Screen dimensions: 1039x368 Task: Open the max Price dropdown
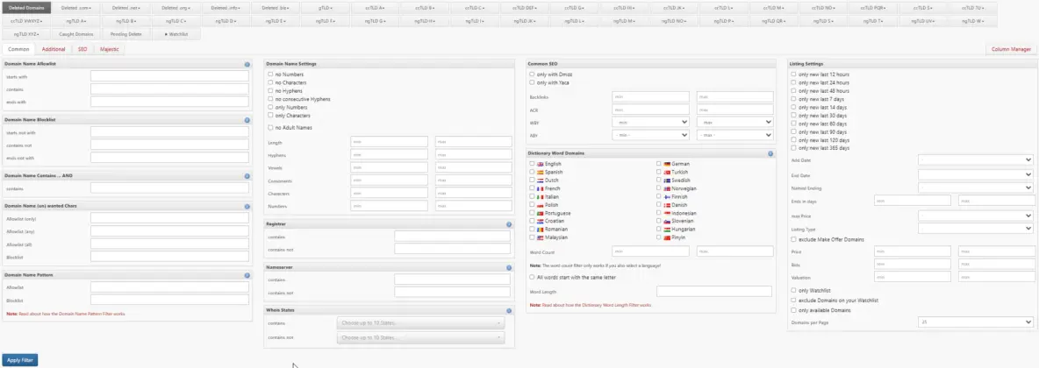pos(976,216)
